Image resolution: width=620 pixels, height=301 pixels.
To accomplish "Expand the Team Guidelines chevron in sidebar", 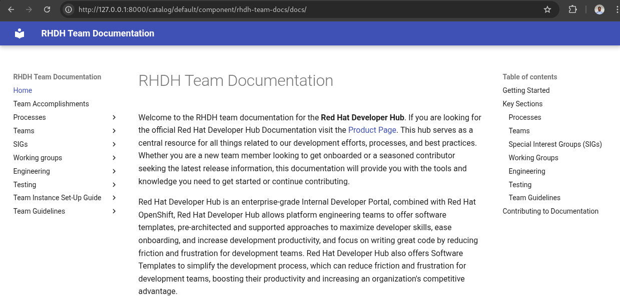I will (114, 211).
